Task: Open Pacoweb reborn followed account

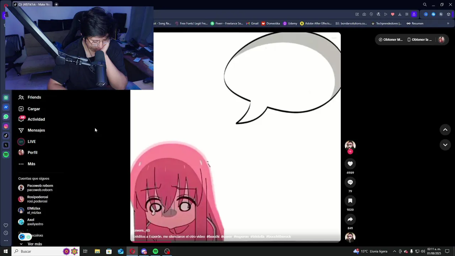Action: click(x=36, y=188)
